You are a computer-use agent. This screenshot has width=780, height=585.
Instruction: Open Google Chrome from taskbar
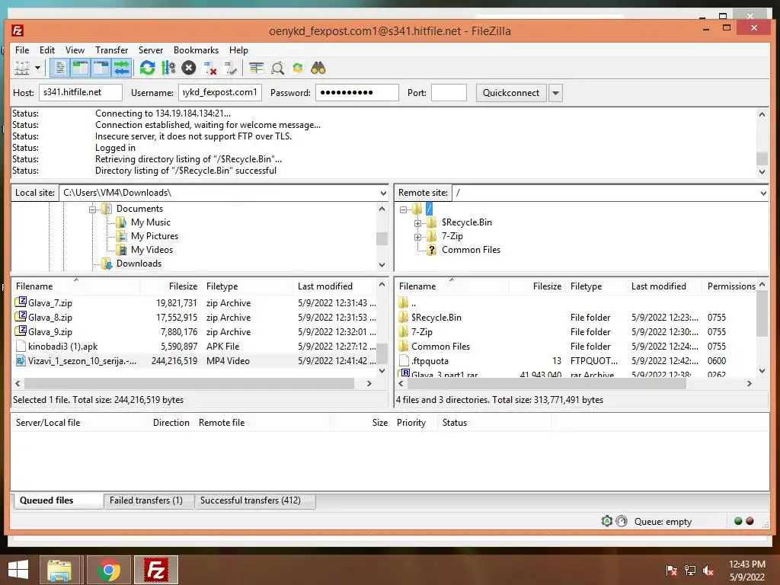[108, 570]
